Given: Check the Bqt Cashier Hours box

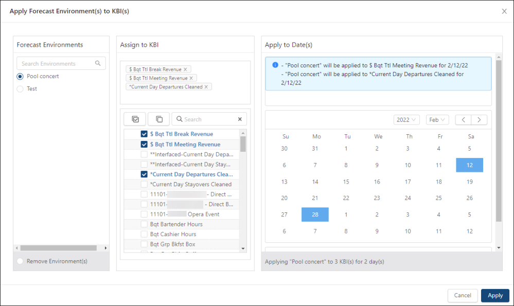Looking at the screenshot, I should [144, 234].
